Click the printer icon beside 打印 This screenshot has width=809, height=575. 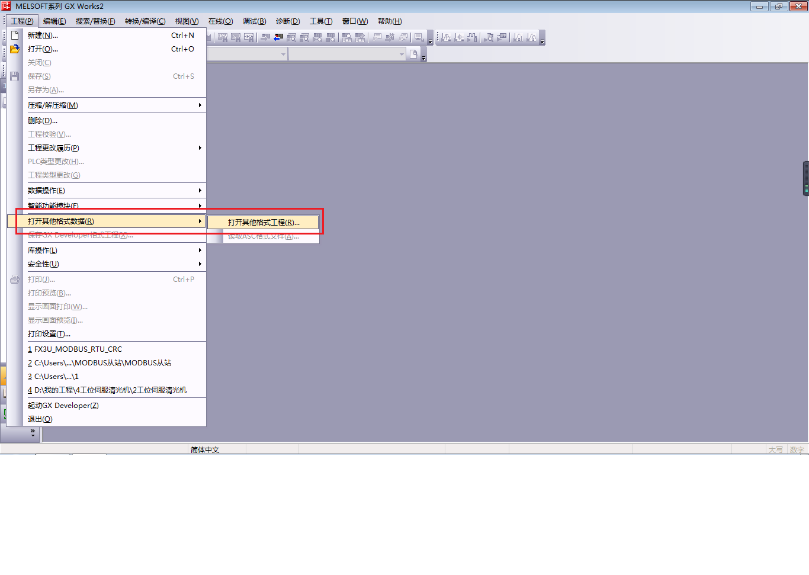[x=15, y=280]
